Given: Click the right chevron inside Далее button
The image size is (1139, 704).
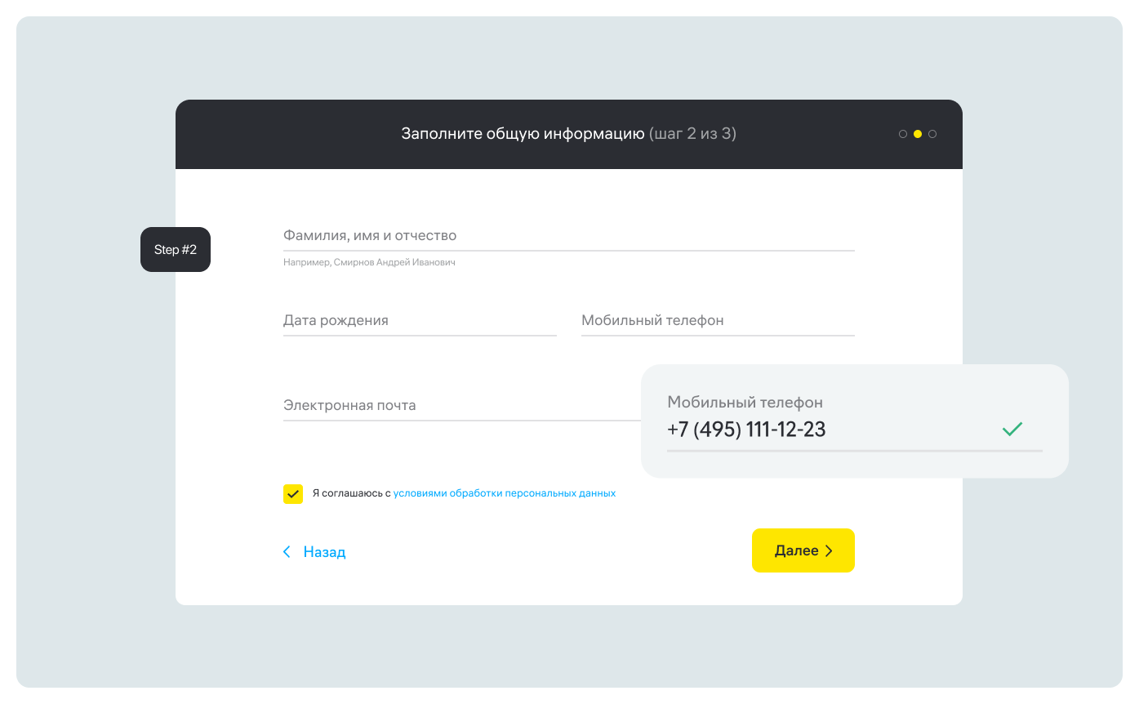Looking at the screenshot, I should (x=830, y=551).
